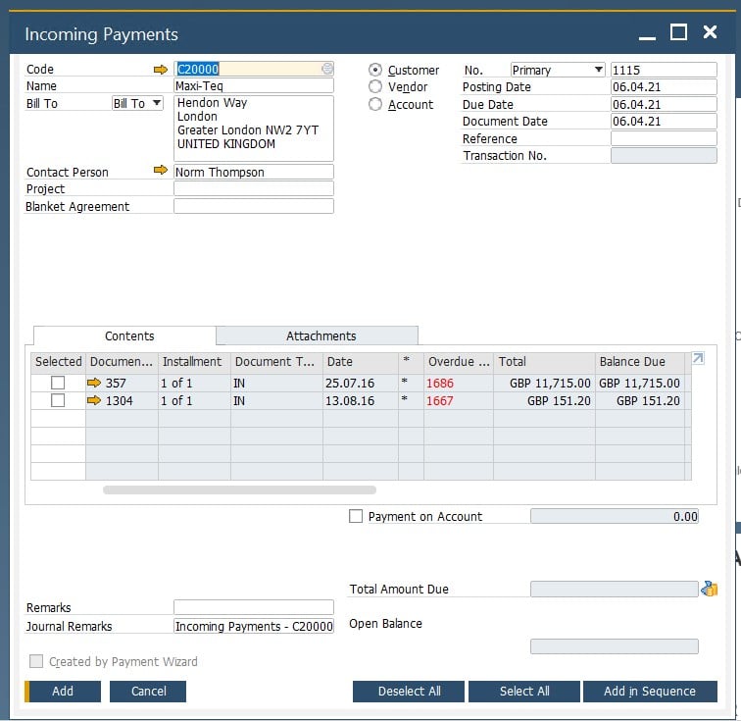Click the table's horizontal scrollbar
The width and height of the screenshot is (741, 721).
tap(239, 489)
